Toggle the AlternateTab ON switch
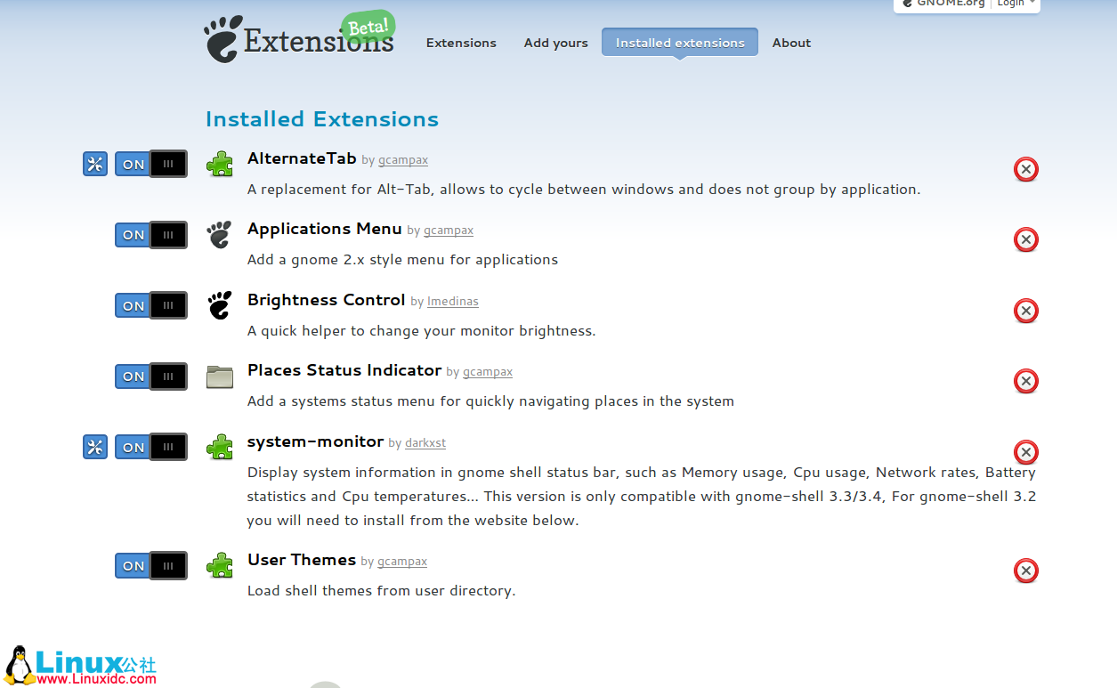 151,164
